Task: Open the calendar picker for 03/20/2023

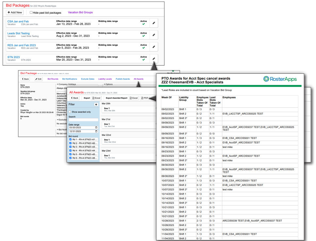Action: click(96, 128)
